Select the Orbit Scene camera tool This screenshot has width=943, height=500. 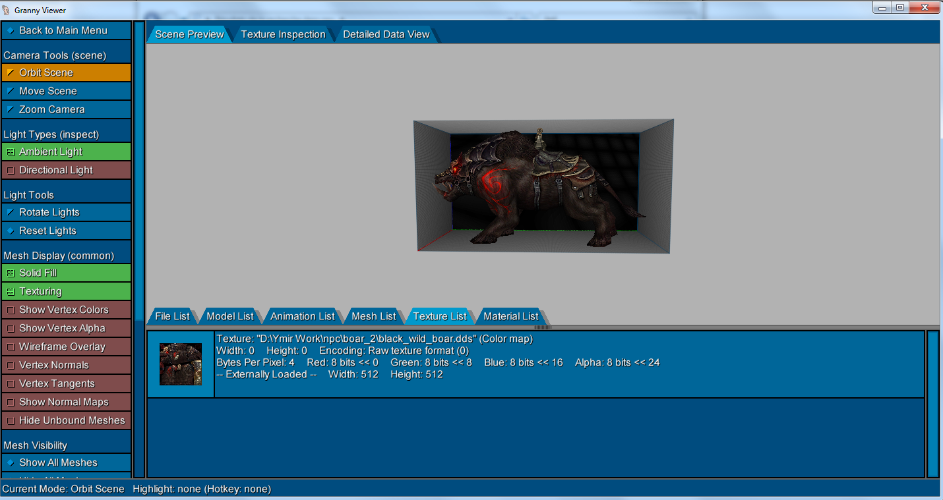66,72
